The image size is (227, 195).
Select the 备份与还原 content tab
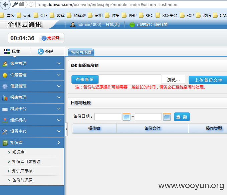click(81, 52)
